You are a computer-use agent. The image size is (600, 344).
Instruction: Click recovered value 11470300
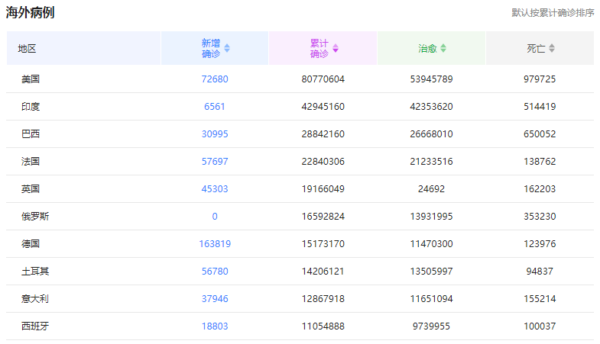[x=431, y=244]
